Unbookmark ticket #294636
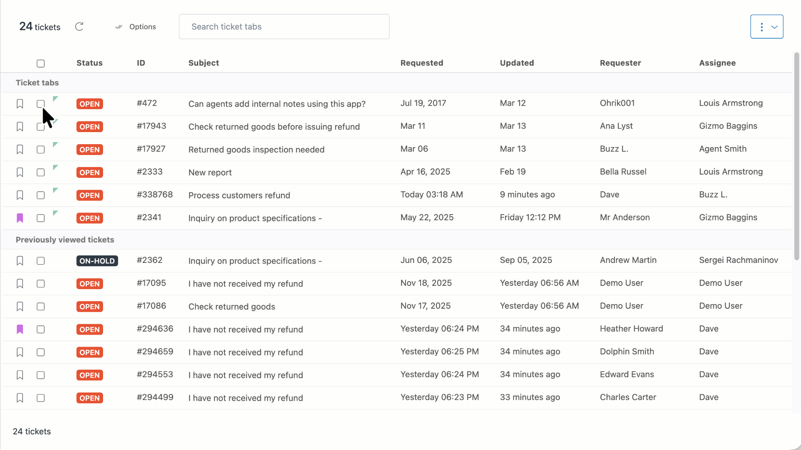This screenshot has width=801, height=450. pyautogui.click(x=20, y=330)
